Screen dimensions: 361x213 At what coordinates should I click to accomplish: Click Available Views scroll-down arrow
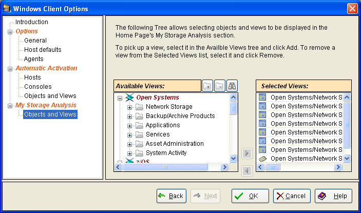pos(233,158)
